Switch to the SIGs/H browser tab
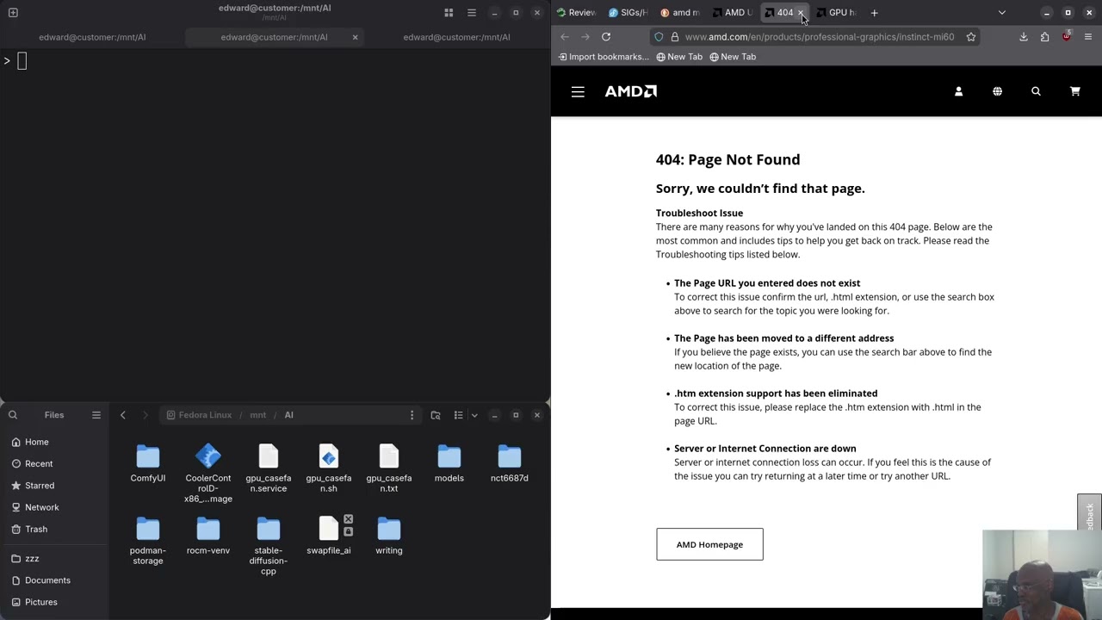Screen dimensions: 1102x620 click(628, 13)
